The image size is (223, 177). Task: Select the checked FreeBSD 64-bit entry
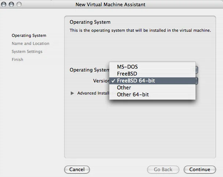tap(136, 81)
